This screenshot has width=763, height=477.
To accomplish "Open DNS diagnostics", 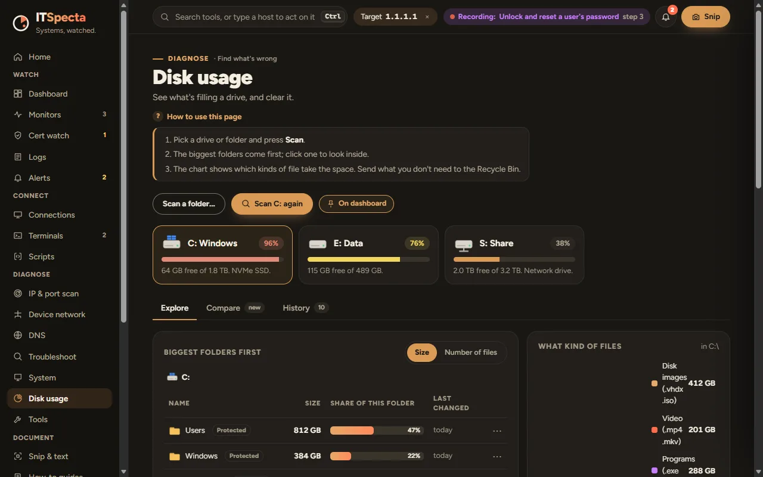I will pyautogui.click(x=60, y=335).
